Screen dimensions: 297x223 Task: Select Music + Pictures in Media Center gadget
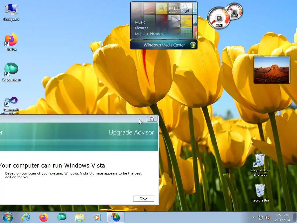click(149, 34)
